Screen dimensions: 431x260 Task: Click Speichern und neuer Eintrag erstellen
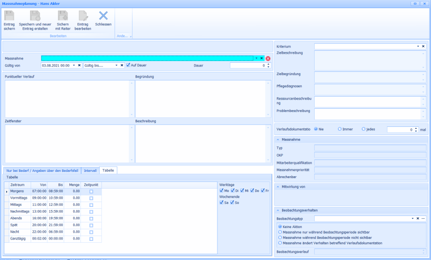pos(35,21)
